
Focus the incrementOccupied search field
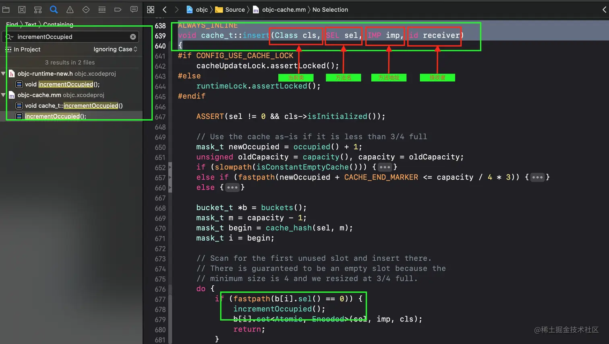(71, 37)
